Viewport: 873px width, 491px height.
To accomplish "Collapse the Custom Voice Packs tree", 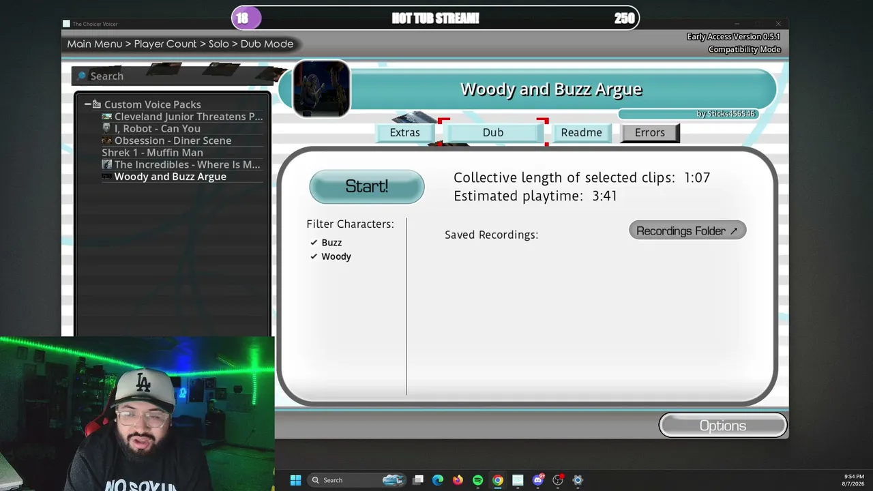I will [x=87, y=104].
